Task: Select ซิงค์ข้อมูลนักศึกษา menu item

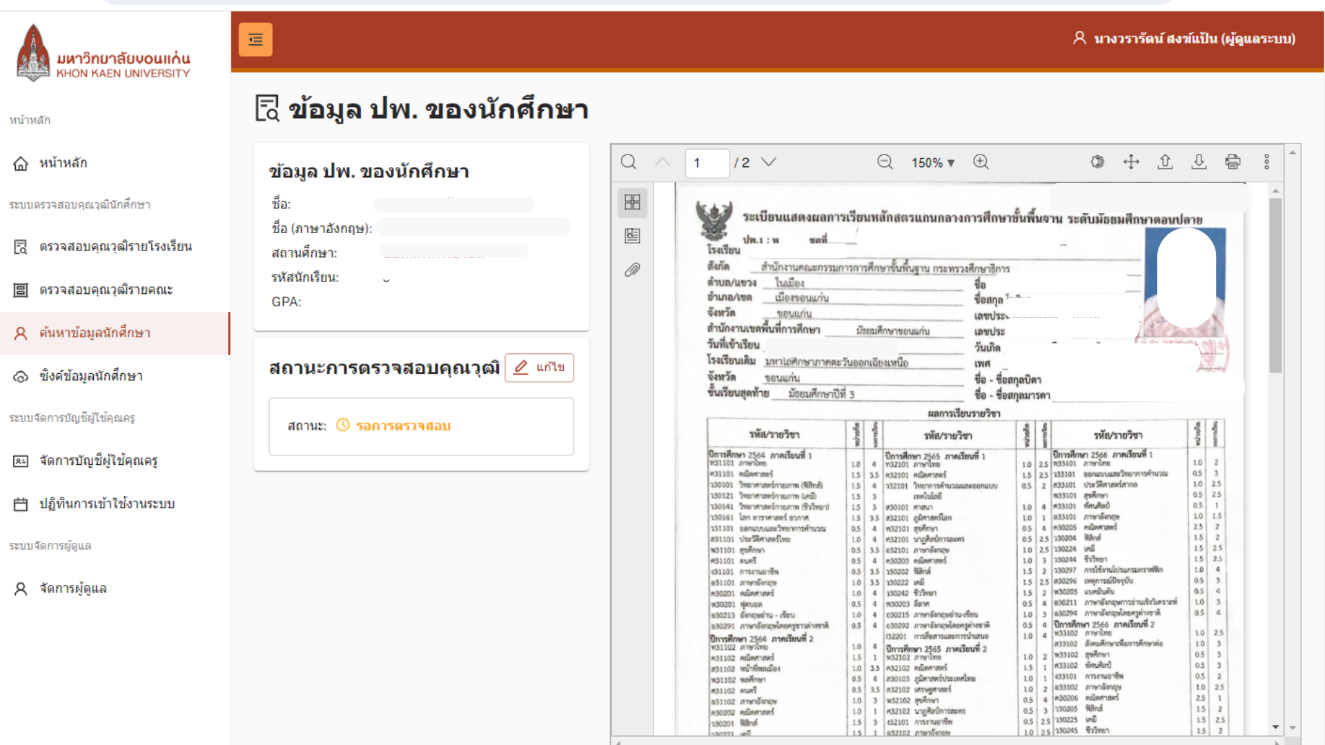Action: [90, 376]
